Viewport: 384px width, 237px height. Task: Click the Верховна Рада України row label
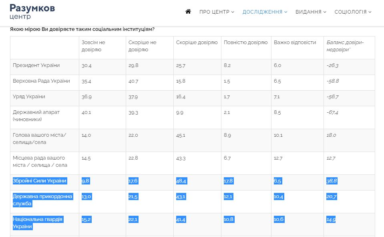[x=41, y=81]
